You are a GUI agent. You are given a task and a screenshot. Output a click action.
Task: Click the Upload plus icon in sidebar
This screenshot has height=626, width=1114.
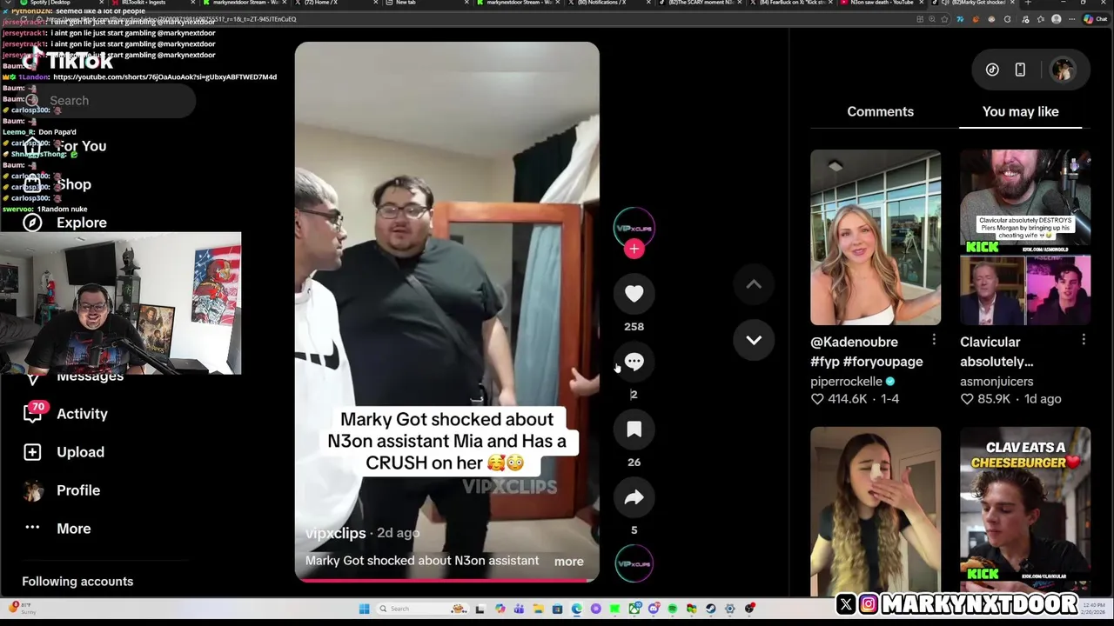32,452
